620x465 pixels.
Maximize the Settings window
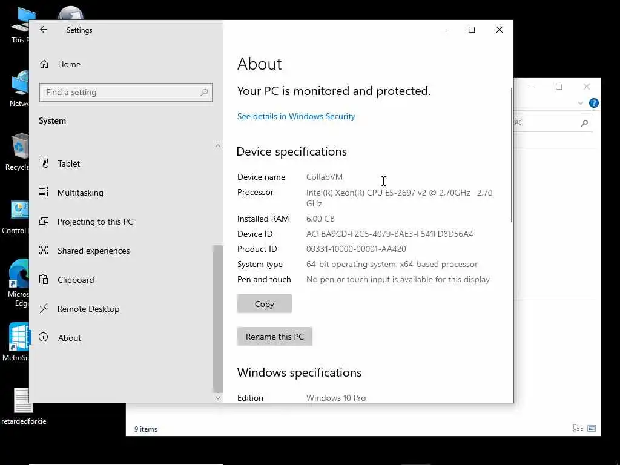pyautogui.click(x=471, y=30)
